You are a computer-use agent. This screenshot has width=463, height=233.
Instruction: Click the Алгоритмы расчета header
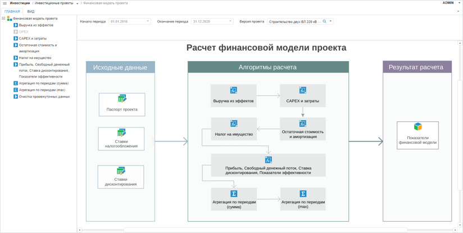point(268,67)
